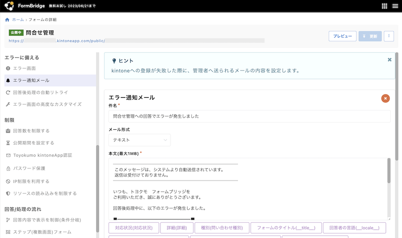Open the more options kebab menu
The height and width of the screenshot is (238, 402).
pyautogui.click(x=389, y=36)
